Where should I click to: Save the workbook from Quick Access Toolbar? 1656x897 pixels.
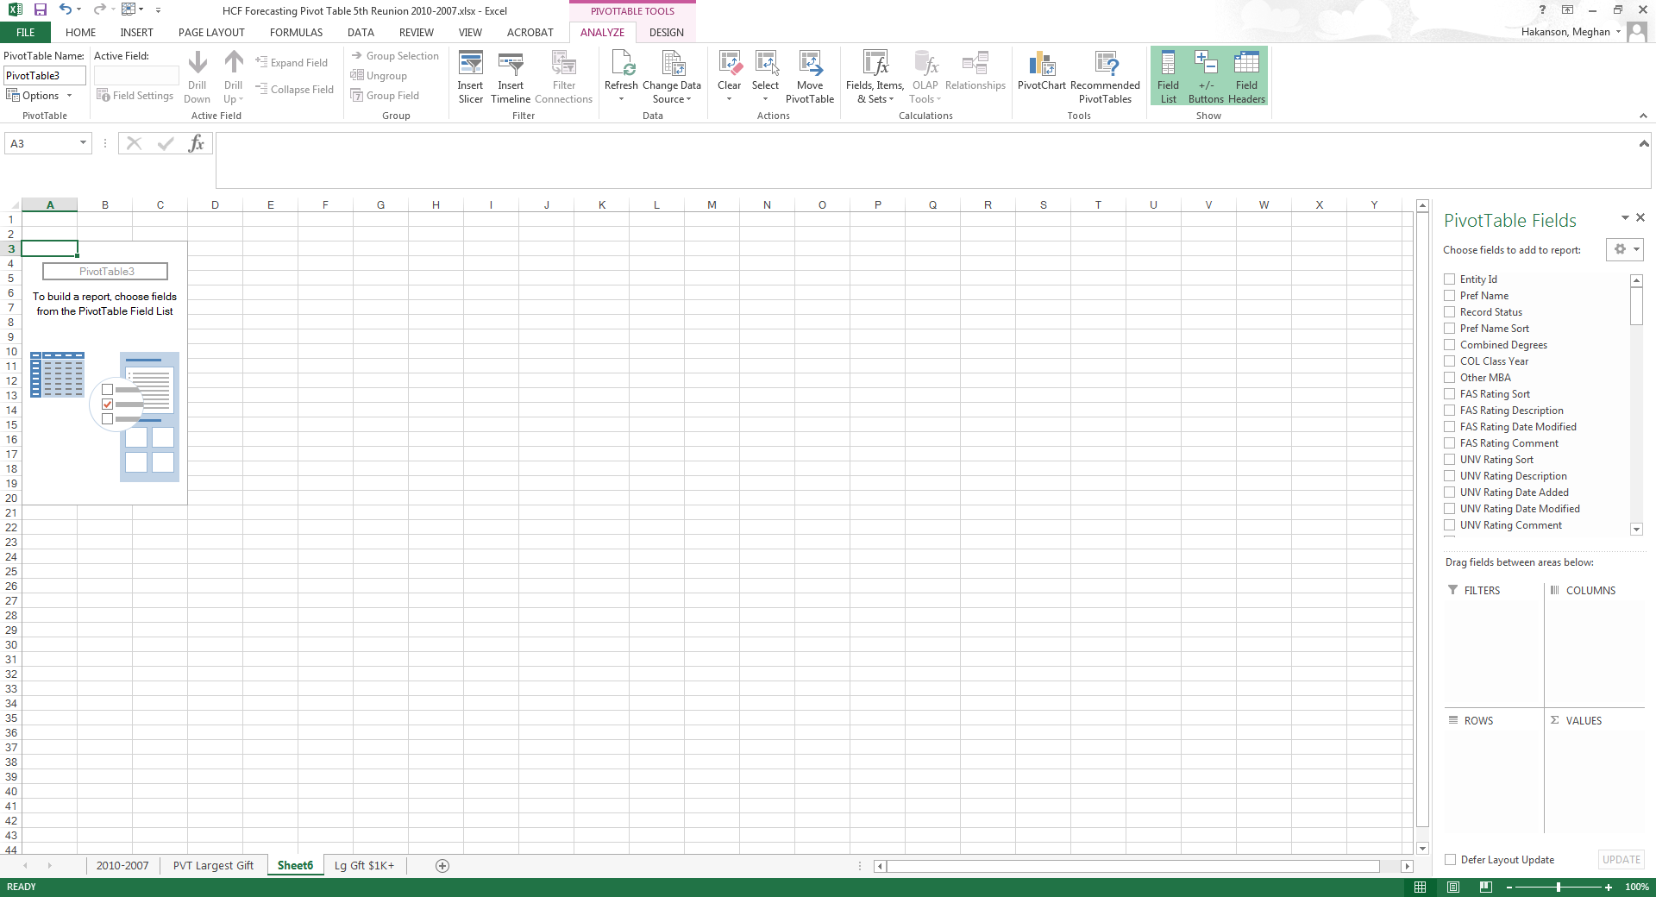point(40,10)
